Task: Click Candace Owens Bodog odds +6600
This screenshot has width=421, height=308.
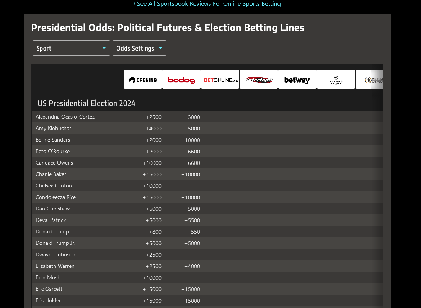Action: 192,163
